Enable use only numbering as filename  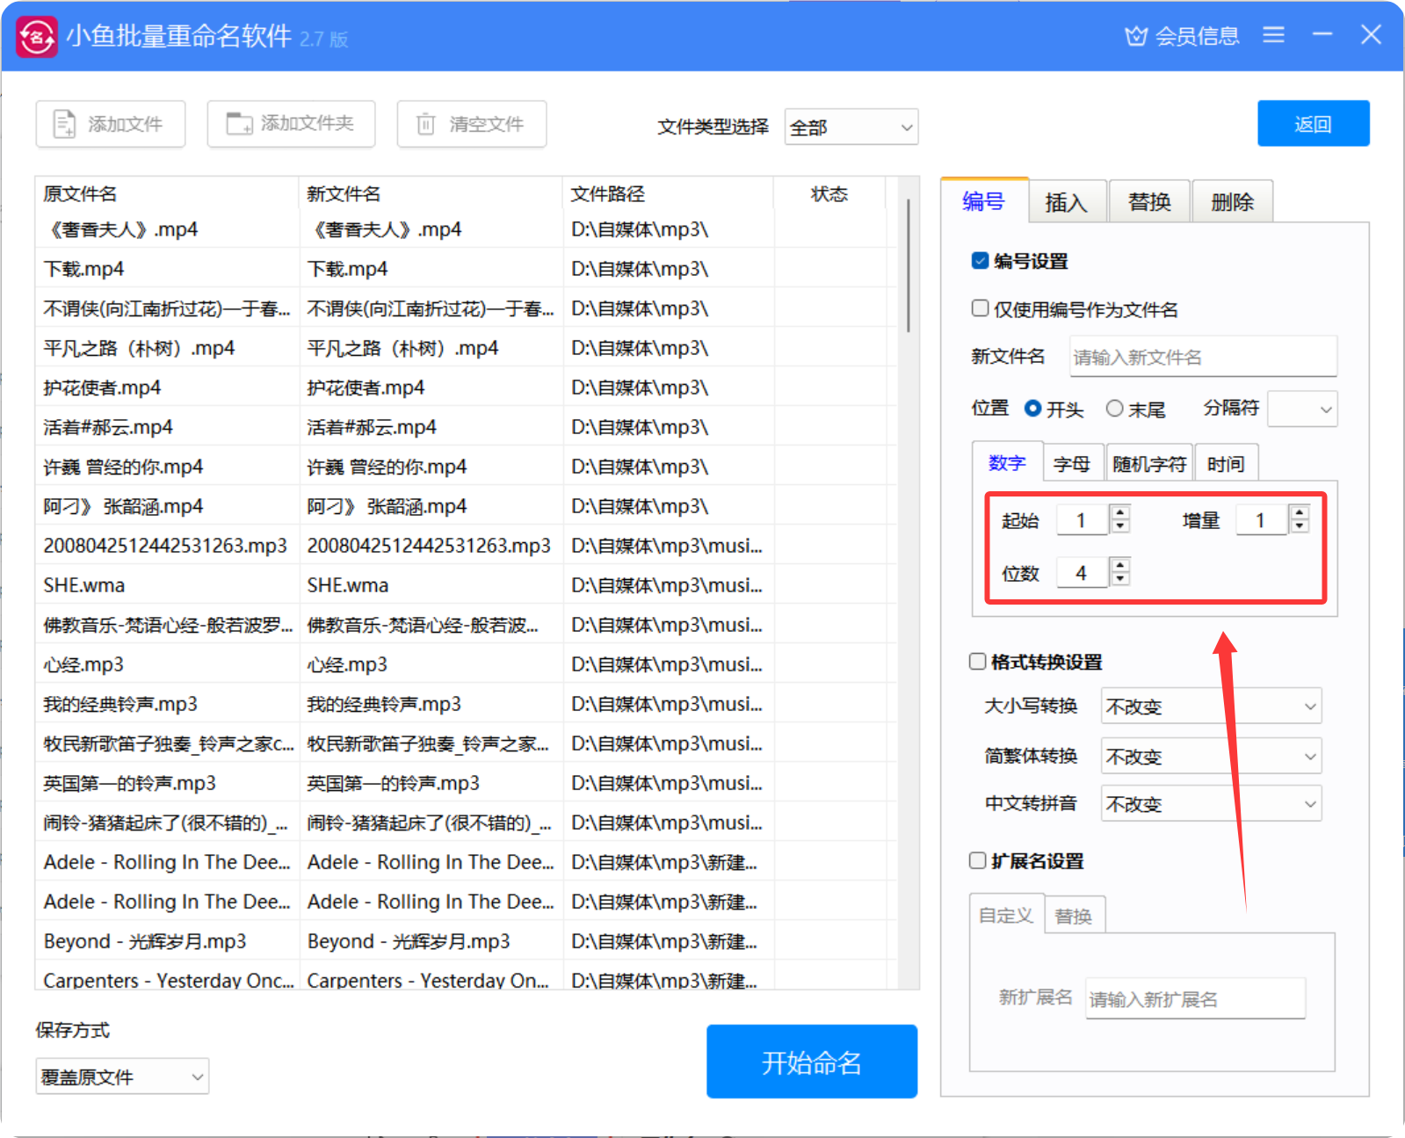click(x=981, y=308)
